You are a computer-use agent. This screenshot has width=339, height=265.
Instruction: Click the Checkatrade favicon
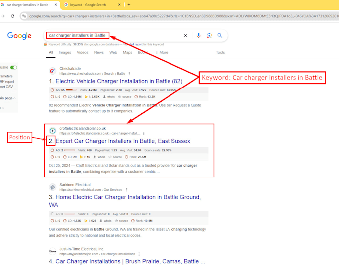[52, 71]
